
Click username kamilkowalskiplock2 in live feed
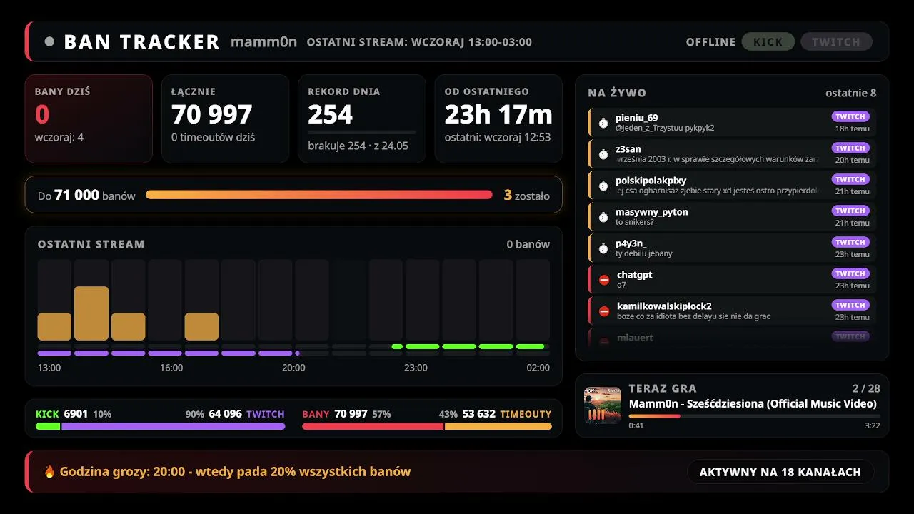point(664,306)
